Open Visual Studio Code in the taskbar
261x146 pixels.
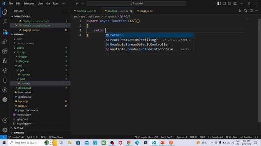[x=154, y=142]
